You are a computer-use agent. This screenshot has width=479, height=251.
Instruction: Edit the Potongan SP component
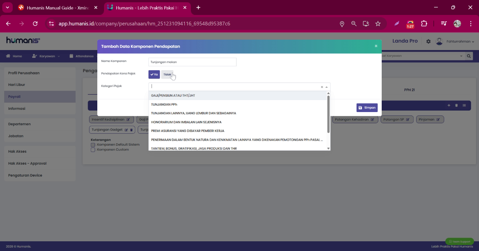pyautogui.click(x=408, y=120)
